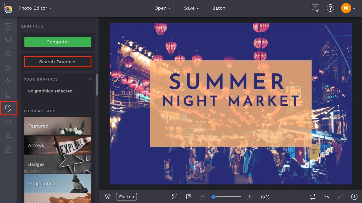Undo the last edit

(327, 196)
